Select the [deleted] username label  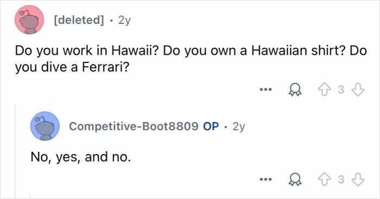click(79, 20)
